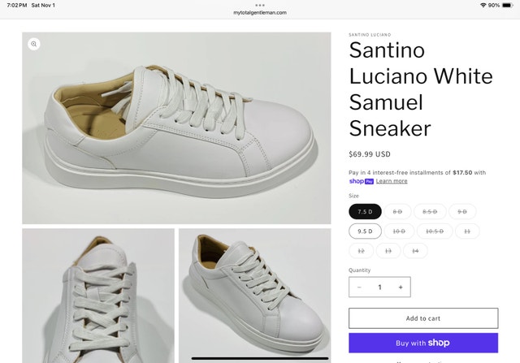Select size 9.5 D
The height and width of the screenshot is (363, 520).
click(365, 231)
